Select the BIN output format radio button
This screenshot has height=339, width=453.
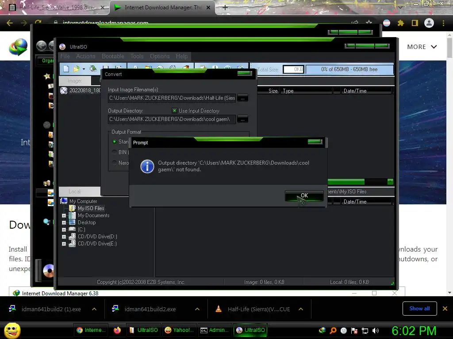115,152
